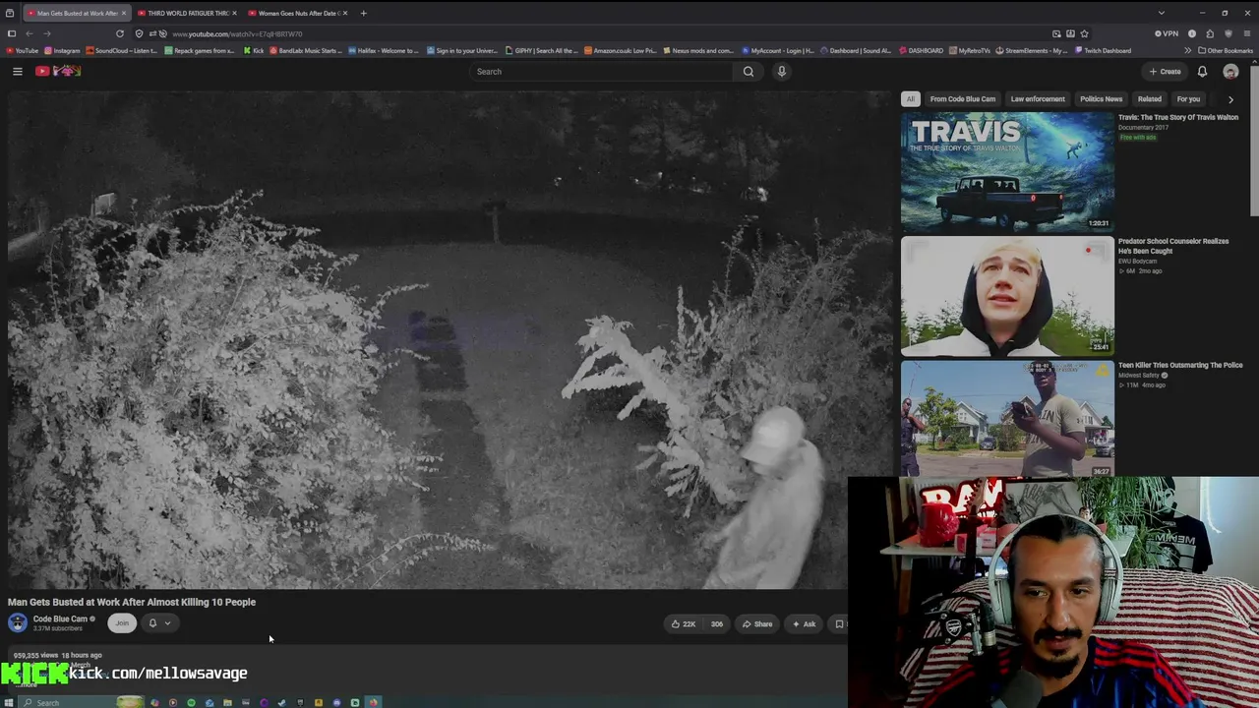Expand the channel notification bell dropdown
Screen dimensions: 1259x708
coord(159,622)
